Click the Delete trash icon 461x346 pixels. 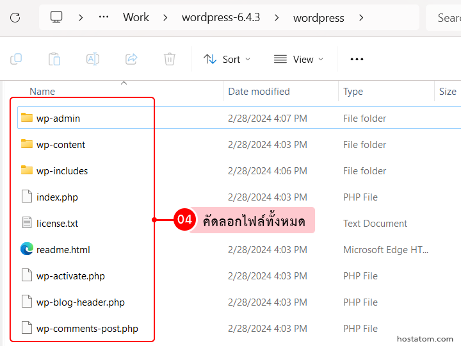[x=170, y=59]
